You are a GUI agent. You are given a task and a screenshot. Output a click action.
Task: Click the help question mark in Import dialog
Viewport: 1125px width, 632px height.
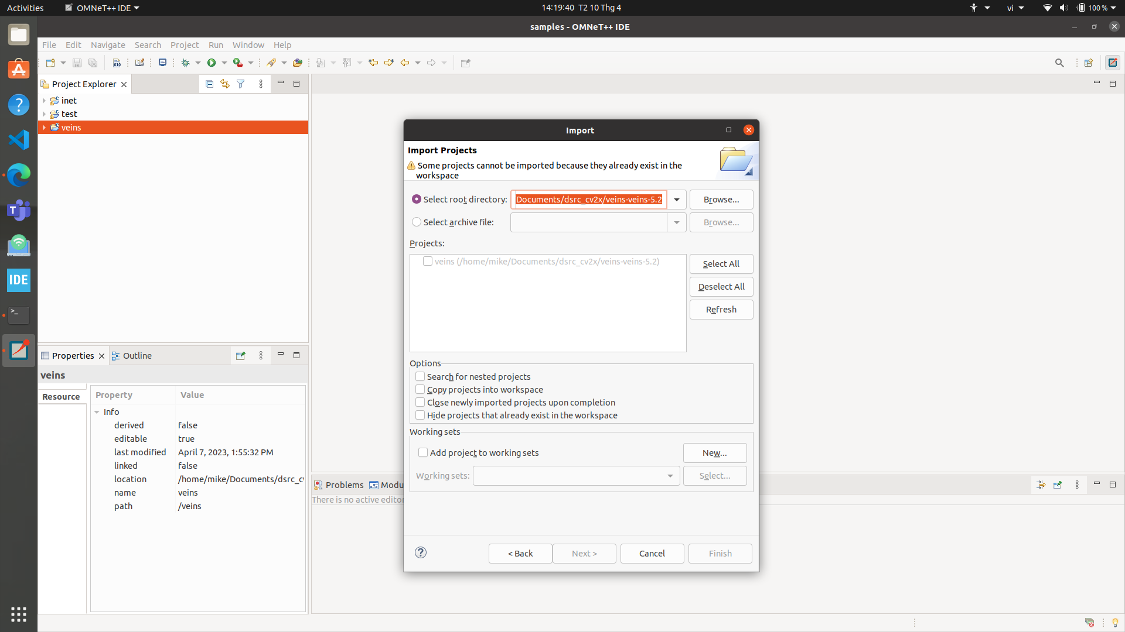pos(421,553)
